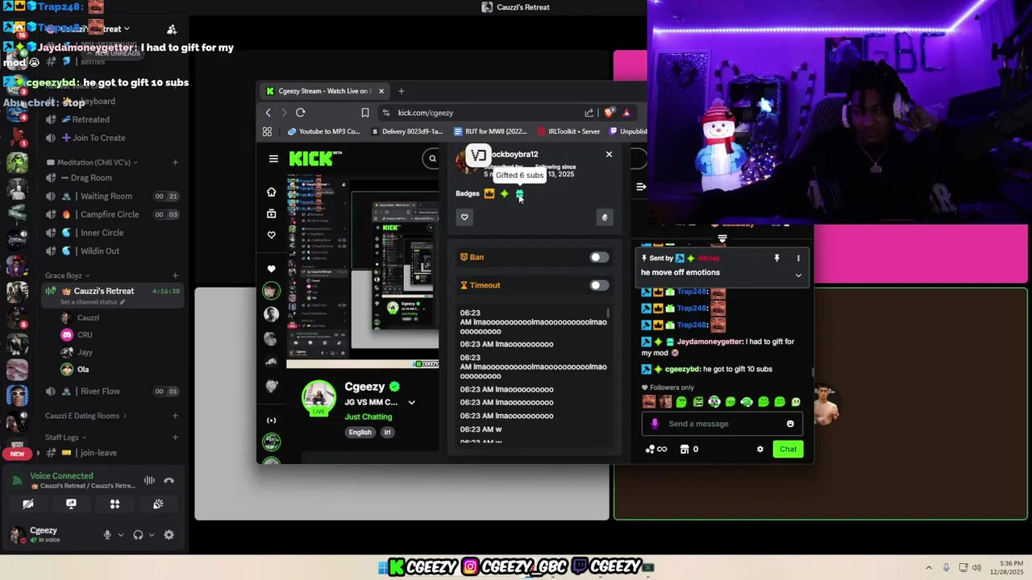Click the green star badge in user card
The image size is (1032, 580).
click(x=505, y=193)
